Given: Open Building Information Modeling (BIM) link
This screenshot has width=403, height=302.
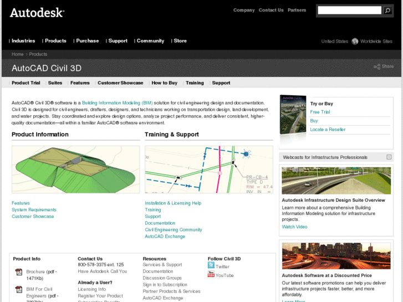Looking at the screenshot, I should pos(117,103).
